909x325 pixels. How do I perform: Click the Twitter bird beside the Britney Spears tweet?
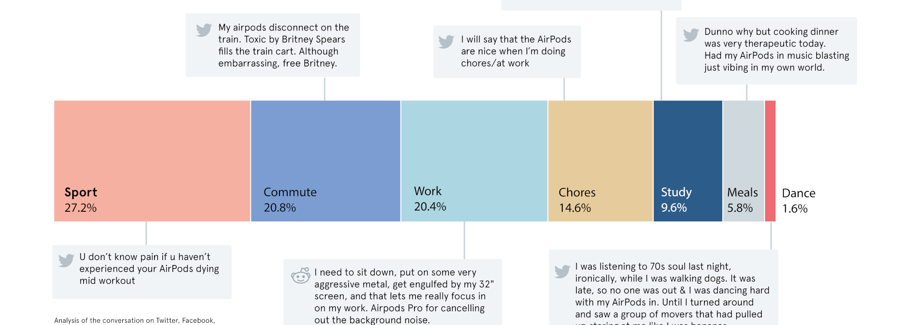(x=204, y=30)
